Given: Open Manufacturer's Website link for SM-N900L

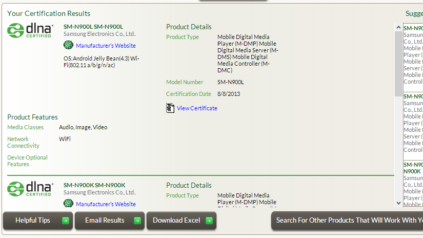Looking at the screenshot, I should 106,46.
